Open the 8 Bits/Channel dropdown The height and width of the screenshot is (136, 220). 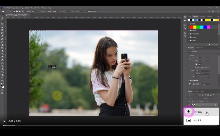[x=203, y=74]
